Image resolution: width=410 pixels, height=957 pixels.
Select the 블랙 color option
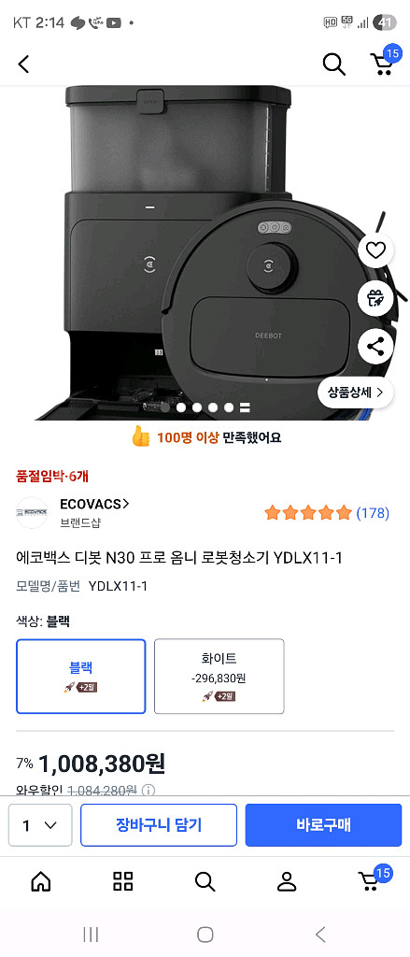[x=81, y=677]
